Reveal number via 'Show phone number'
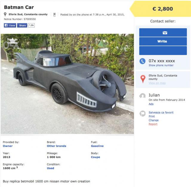 pos(161,65)
